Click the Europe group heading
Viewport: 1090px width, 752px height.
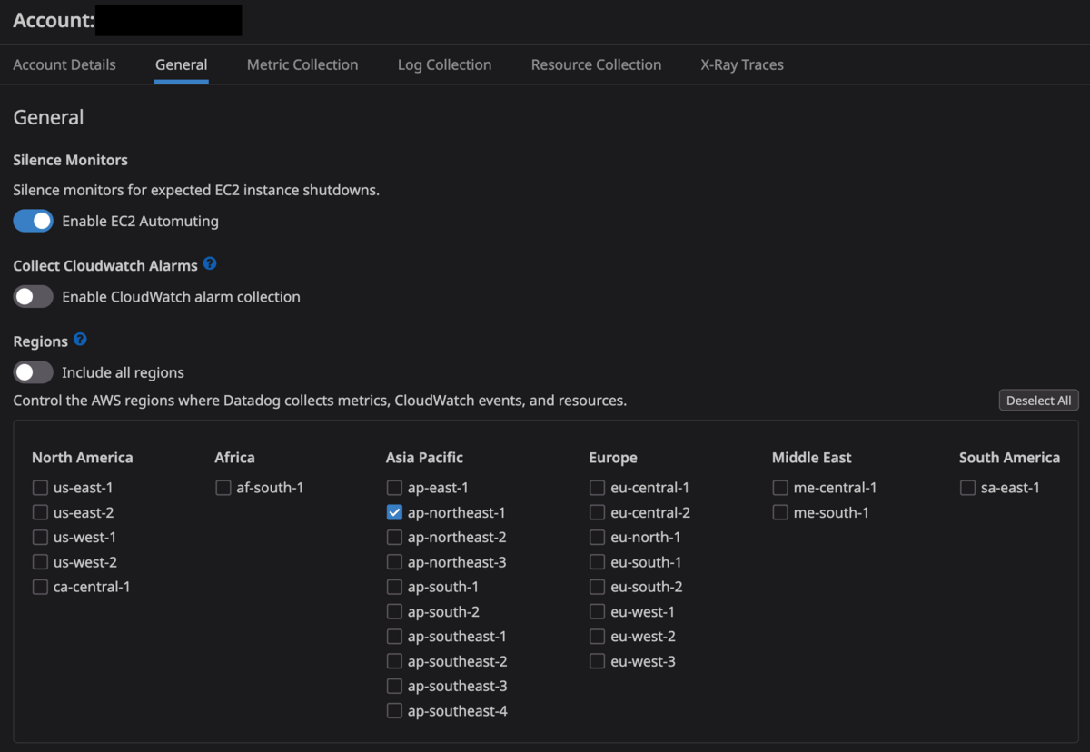coord(613,458)
